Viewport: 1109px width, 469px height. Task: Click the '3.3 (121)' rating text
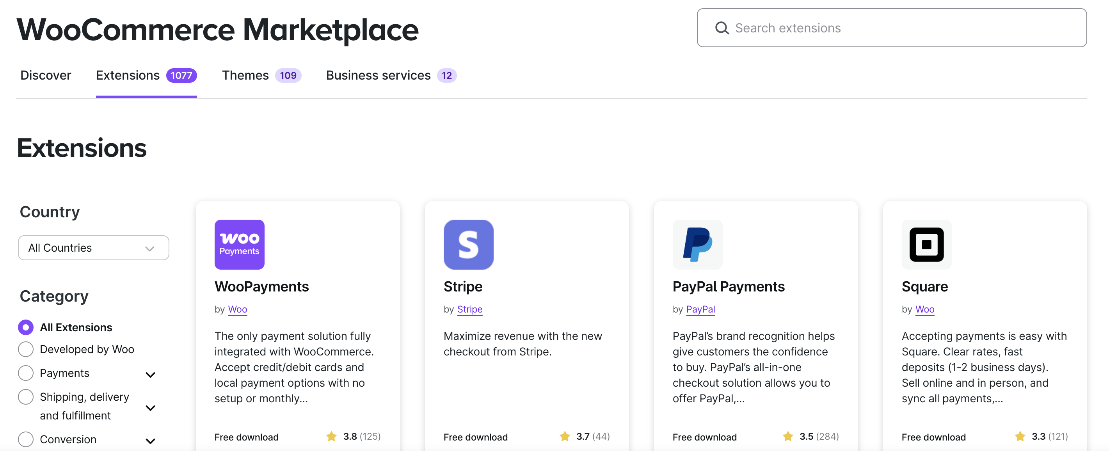(x=1050, y=436)
